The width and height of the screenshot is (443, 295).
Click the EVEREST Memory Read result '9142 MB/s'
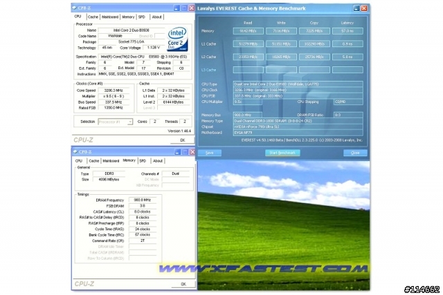point(248,31)
